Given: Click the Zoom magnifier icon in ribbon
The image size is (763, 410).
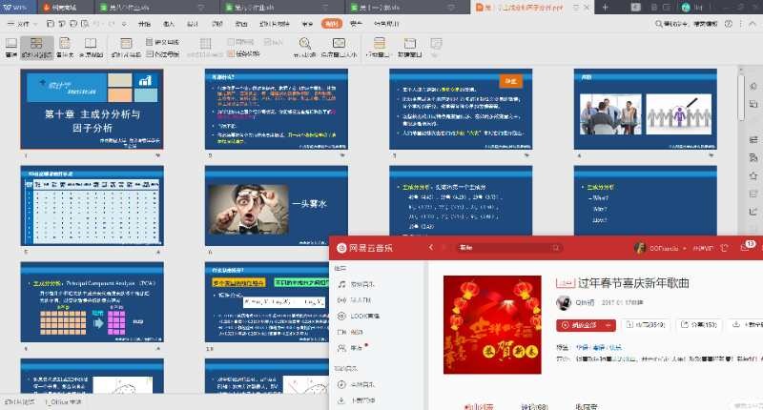Looking at the screenshot, I should [x=305, y=46].
